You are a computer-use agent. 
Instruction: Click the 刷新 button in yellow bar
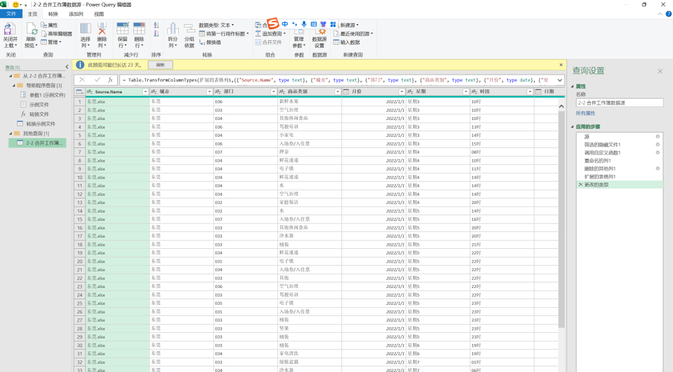coord(160,65)
